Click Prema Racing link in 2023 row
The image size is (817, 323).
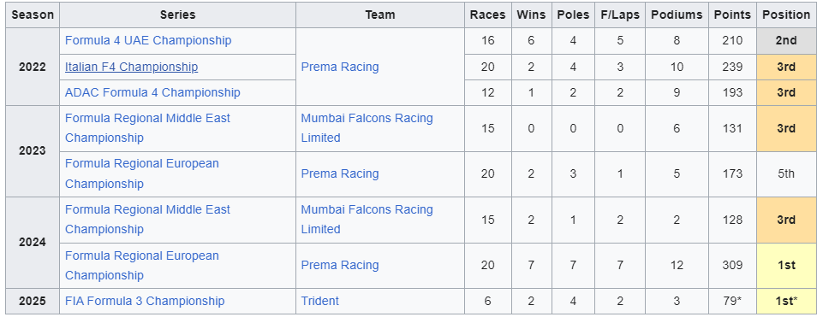pyautogui.click(x=340, y=173)
